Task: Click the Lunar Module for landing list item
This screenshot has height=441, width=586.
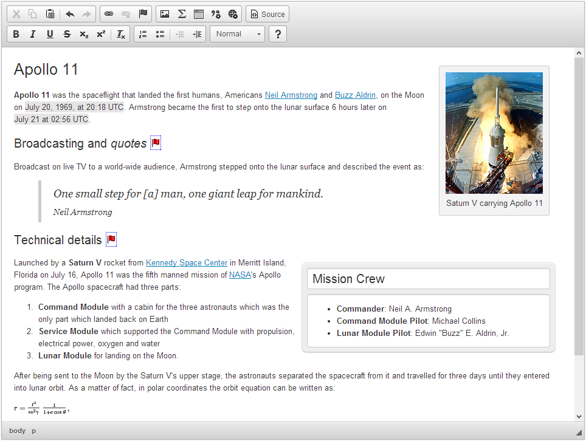Action: pos(108,355)
